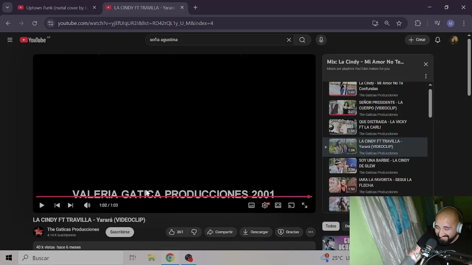
Task: Reload the current page
Action: (35, 23)
